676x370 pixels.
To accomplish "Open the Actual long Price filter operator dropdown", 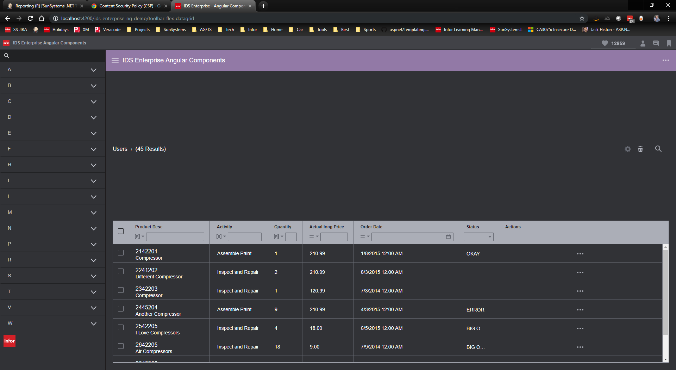I will click(x=314, y=236).
